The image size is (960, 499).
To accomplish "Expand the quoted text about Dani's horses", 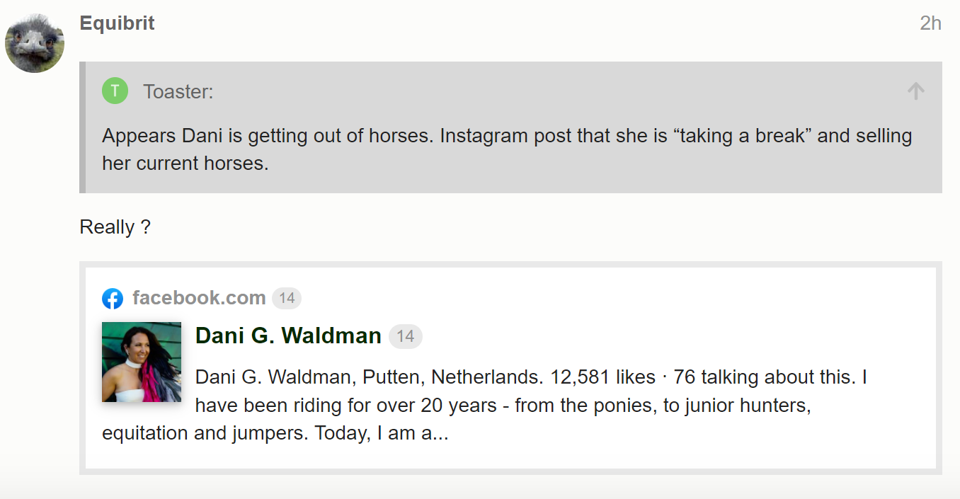I will [x=507, y=149].
